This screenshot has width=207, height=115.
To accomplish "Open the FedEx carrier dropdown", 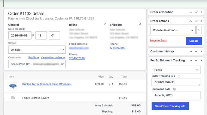I will click(176, 70).
